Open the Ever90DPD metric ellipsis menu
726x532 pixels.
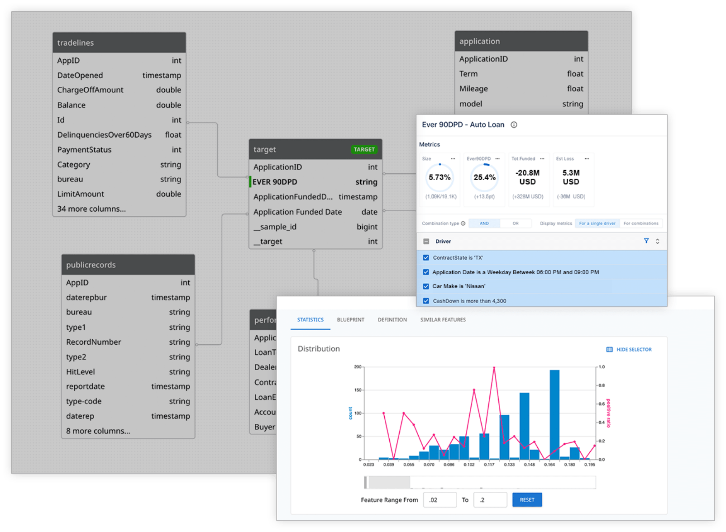[x=497, y=159]
